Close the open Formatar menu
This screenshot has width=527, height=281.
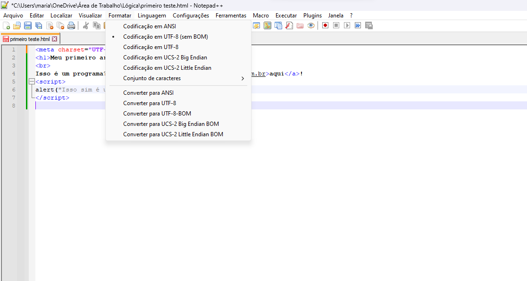(120, 16)
